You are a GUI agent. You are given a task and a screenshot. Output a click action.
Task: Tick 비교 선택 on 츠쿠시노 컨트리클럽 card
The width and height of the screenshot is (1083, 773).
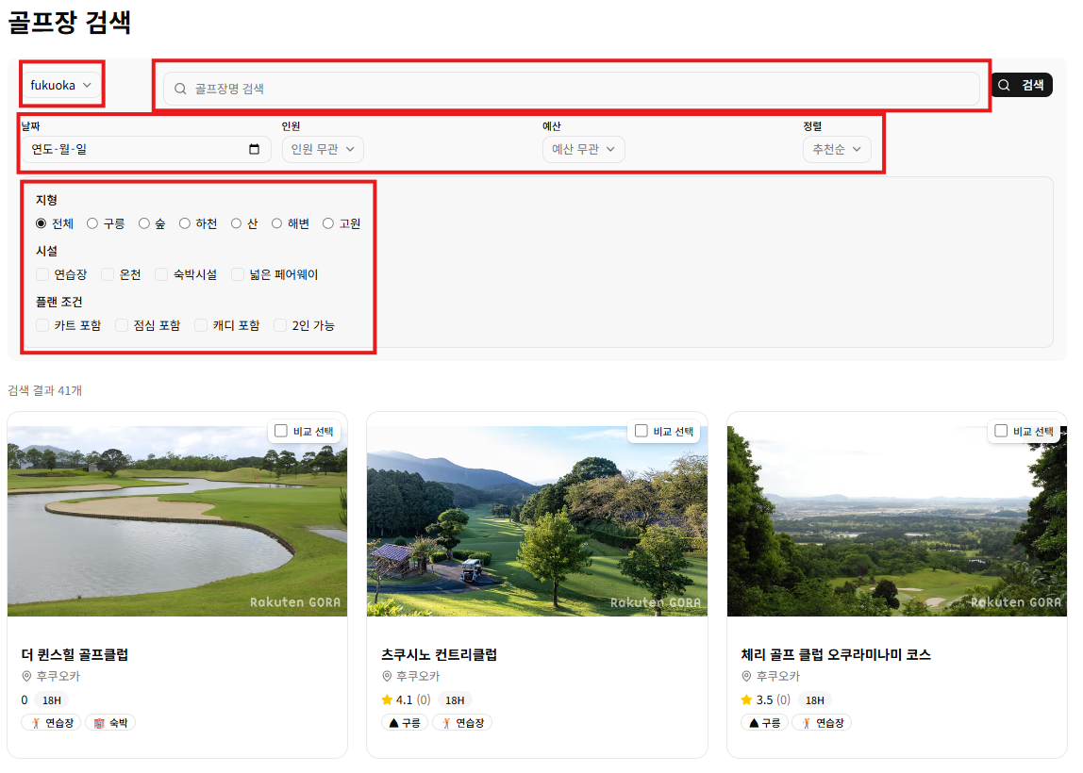coord(641,431)
